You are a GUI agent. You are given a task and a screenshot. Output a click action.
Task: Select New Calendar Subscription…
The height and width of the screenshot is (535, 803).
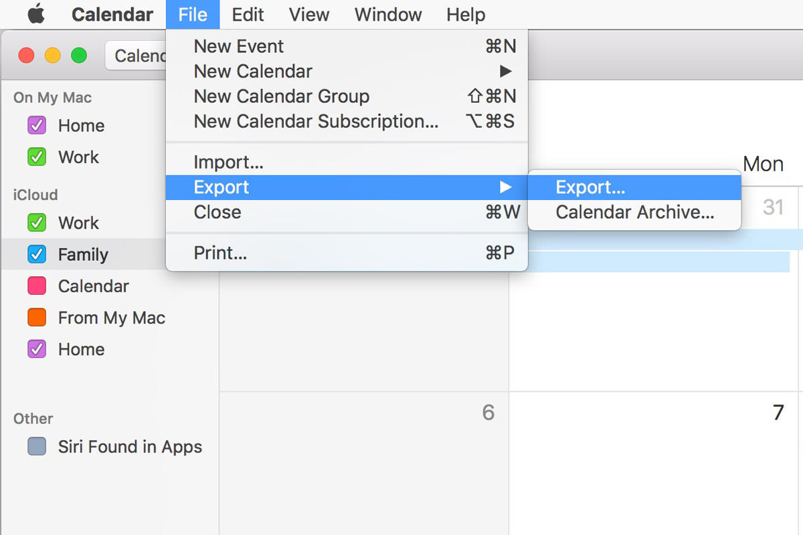(347, 121)
